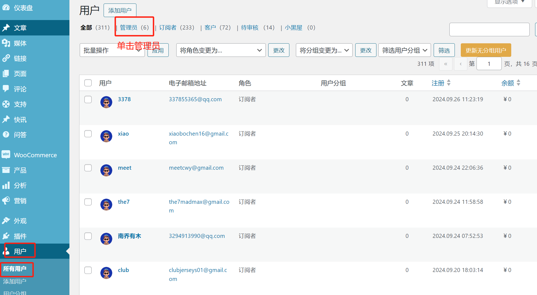Click the Appearance paintbrush icon
This screenshot has height=295, width=537.
(x=6, y=221)
